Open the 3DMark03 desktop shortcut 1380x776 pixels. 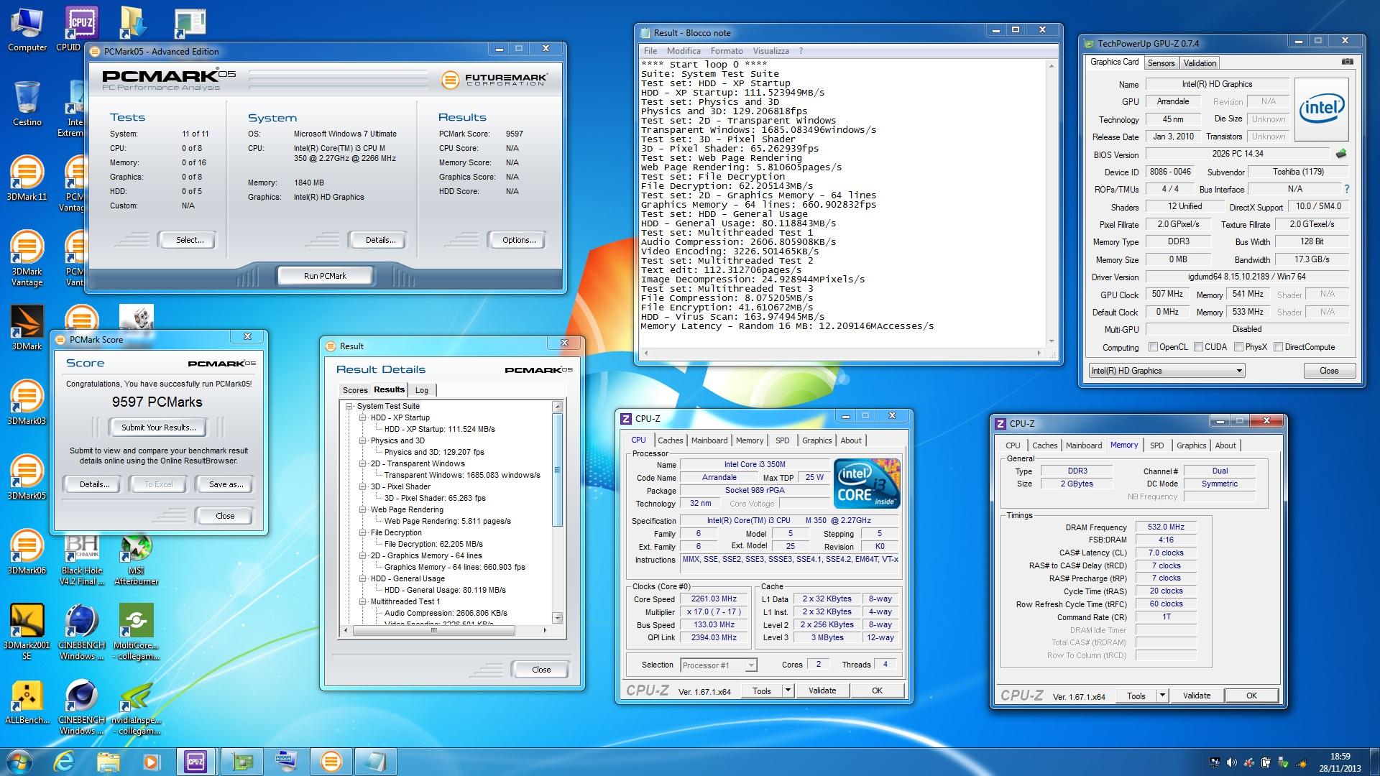[x=27, y=402]
